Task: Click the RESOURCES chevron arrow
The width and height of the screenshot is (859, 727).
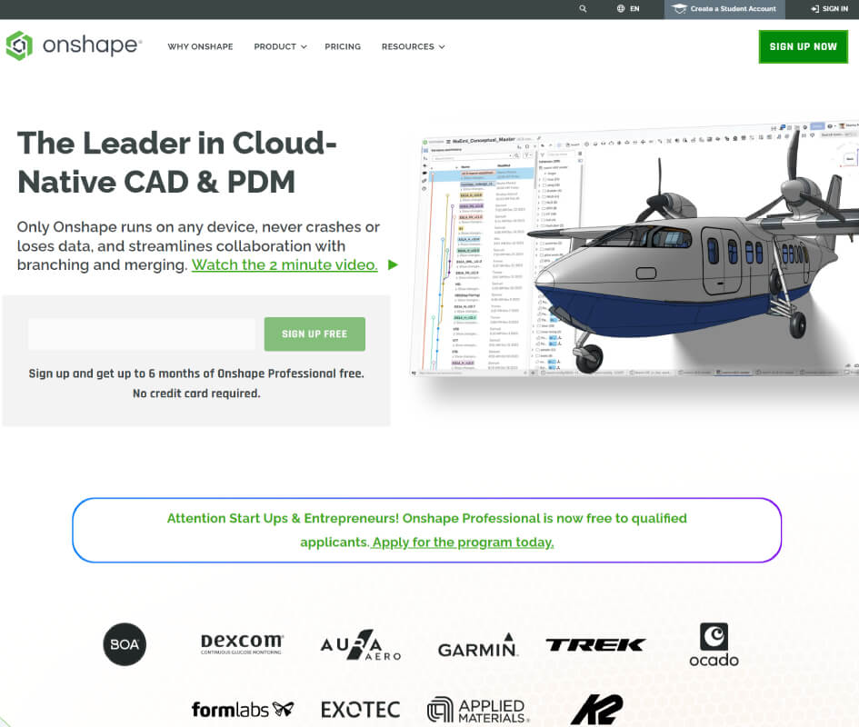Action: click(442, 47)
